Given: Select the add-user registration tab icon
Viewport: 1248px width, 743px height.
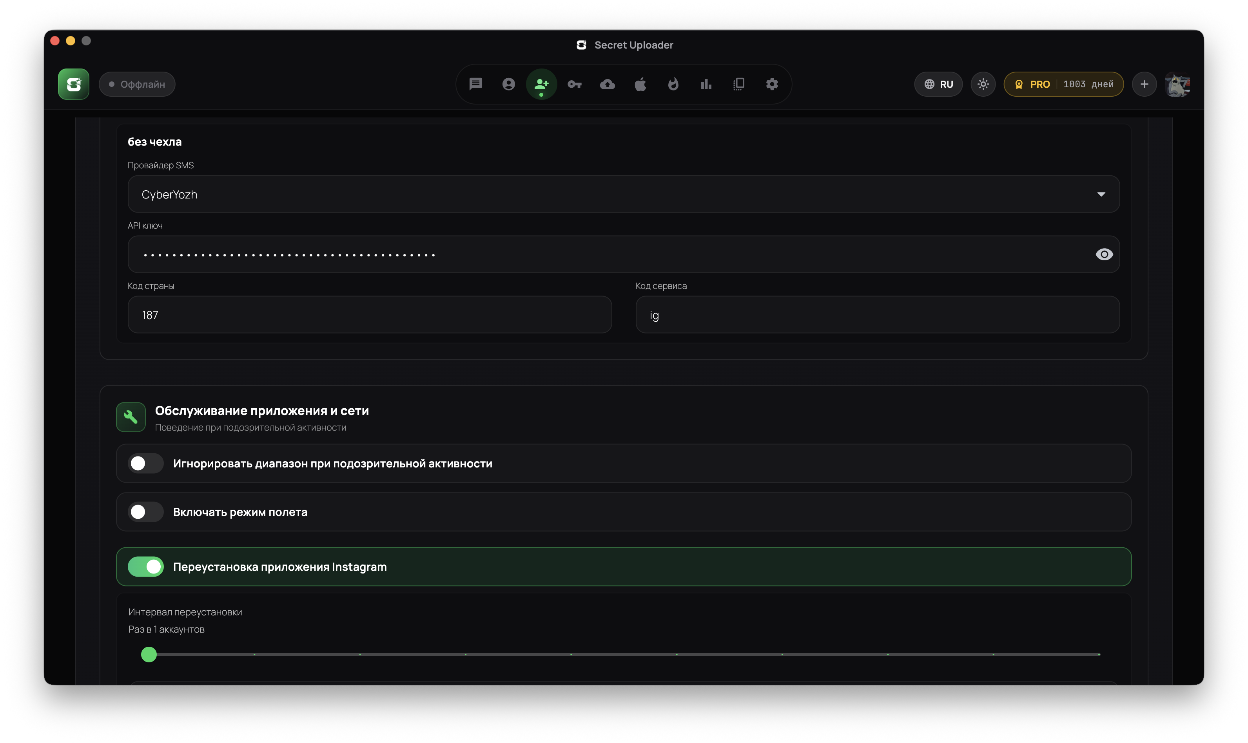Looking at the screenshot, I should pos(541,84).
